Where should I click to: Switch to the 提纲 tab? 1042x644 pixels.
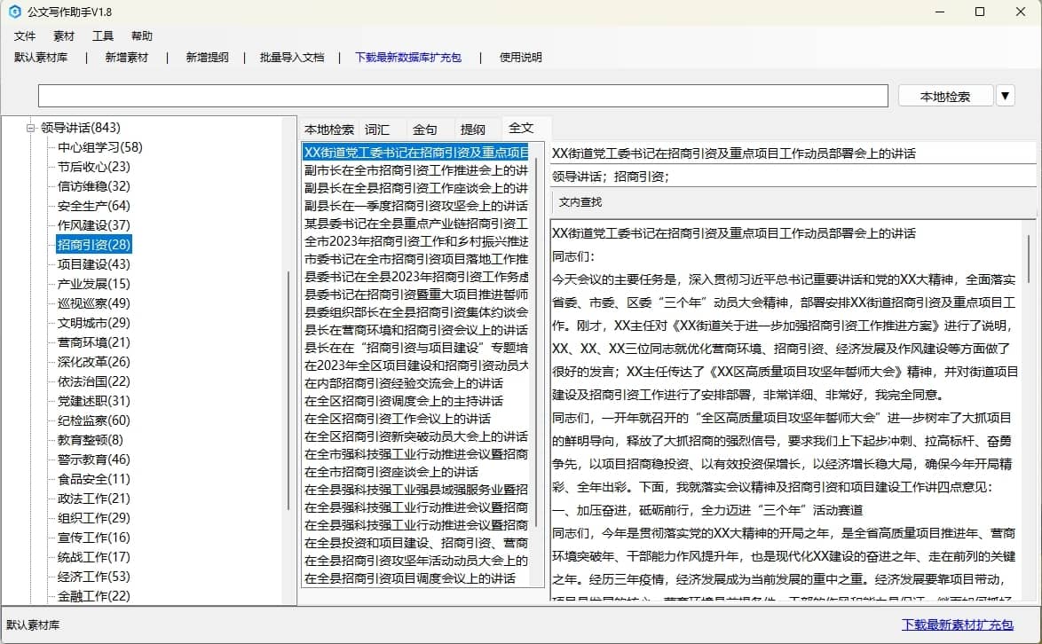tap(473, 130)
